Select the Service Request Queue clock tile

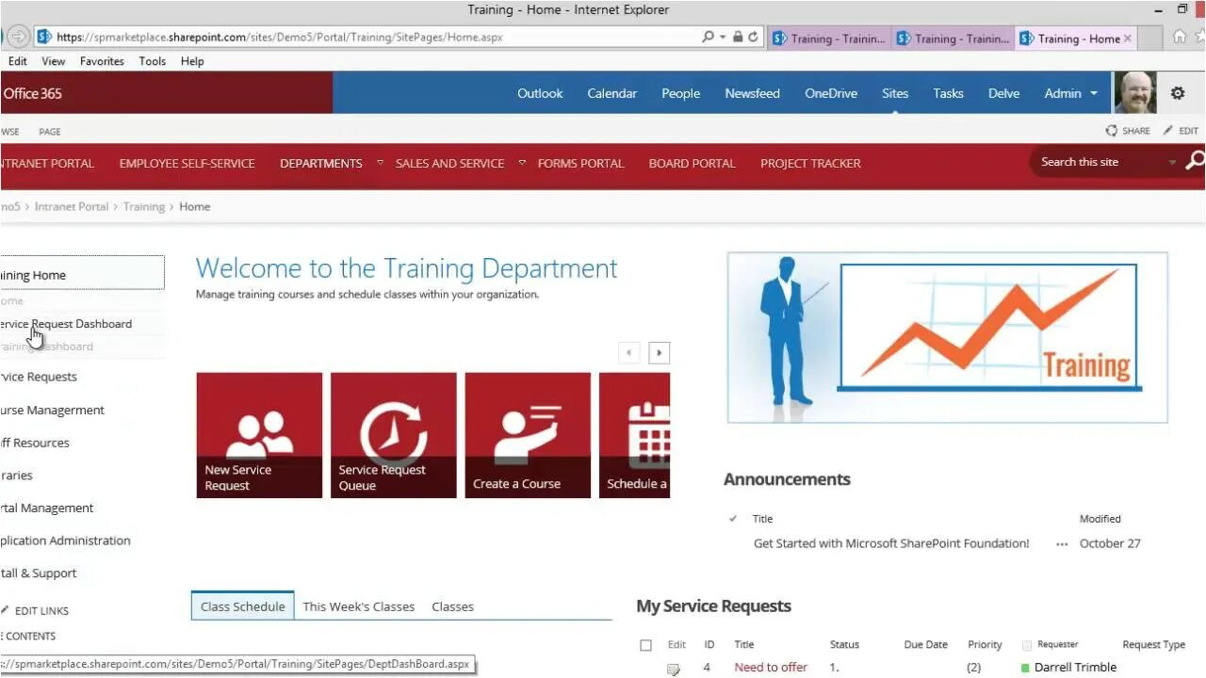393,434
